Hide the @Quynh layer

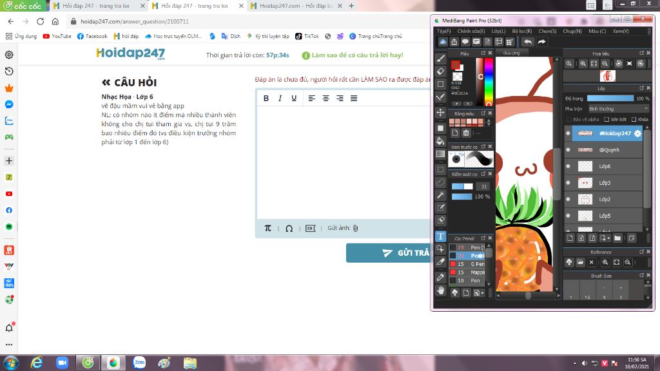tap(568, 149)
